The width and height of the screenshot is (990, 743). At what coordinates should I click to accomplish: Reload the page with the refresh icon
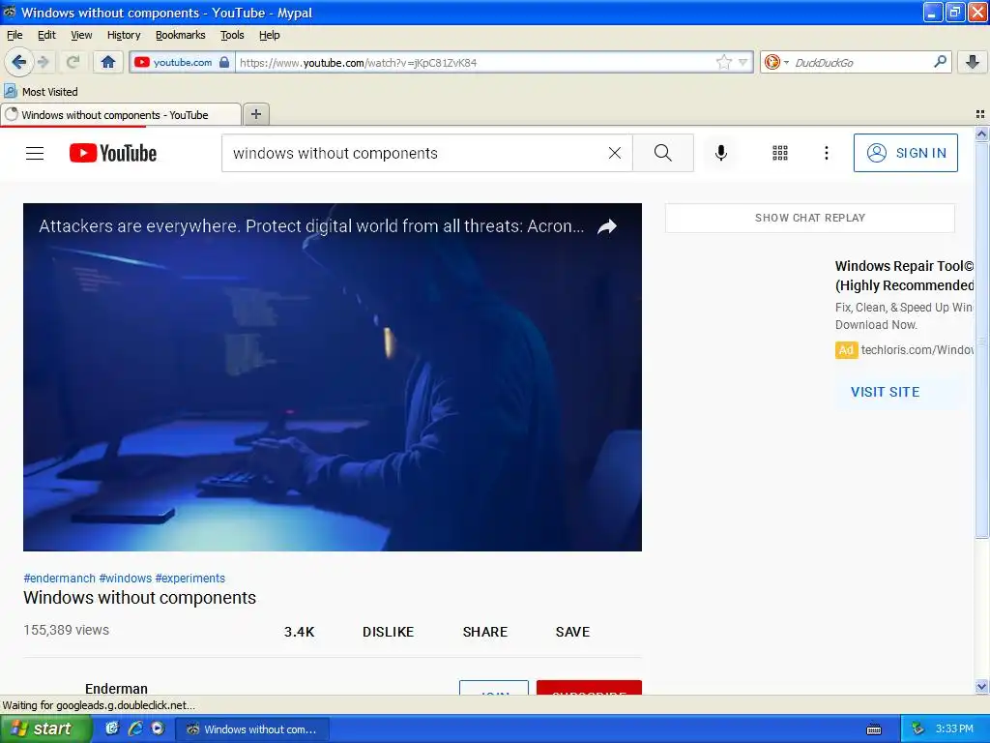[73, 62]
